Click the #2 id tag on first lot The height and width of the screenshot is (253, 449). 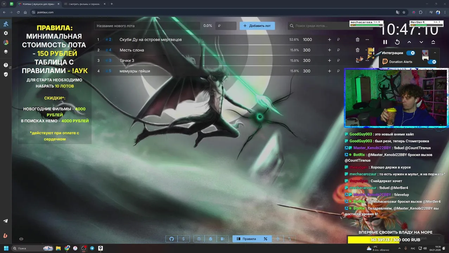click(108, 40)
